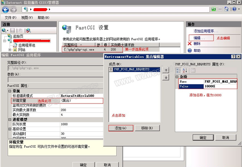Viewport: 242px width, 167px height.
Task: Collapse the 杂项 category in property grid
Action: [177, 77]
